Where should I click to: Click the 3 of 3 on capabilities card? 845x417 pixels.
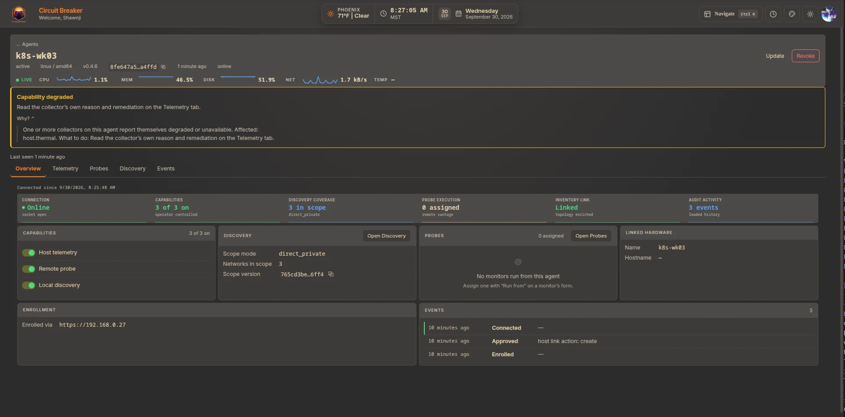pos(217,208)
